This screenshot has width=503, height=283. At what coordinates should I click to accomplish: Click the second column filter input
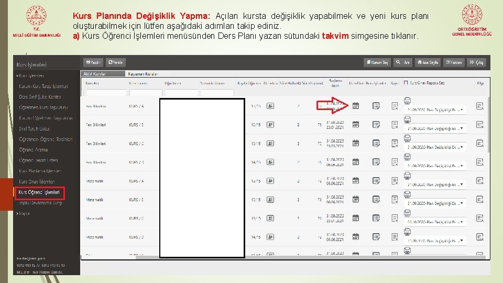(146, 93)
